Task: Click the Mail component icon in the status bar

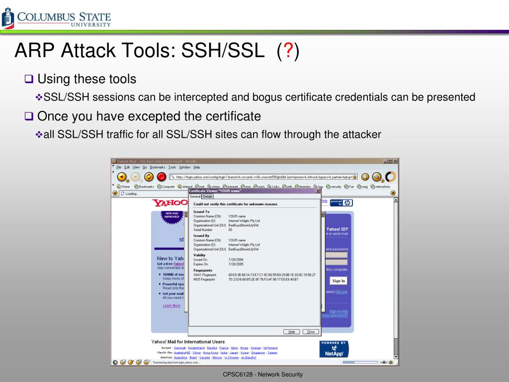Action: tap(123, 362)
